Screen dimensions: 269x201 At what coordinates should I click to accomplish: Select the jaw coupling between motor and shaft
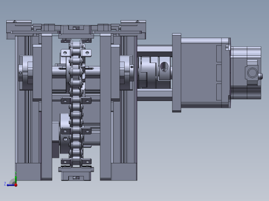tap(155, 73)
